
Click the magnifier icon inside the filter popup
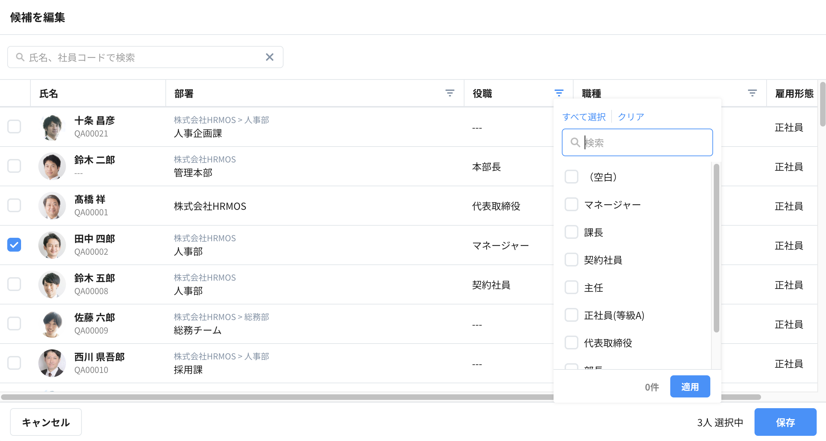(x=575, y=142)
